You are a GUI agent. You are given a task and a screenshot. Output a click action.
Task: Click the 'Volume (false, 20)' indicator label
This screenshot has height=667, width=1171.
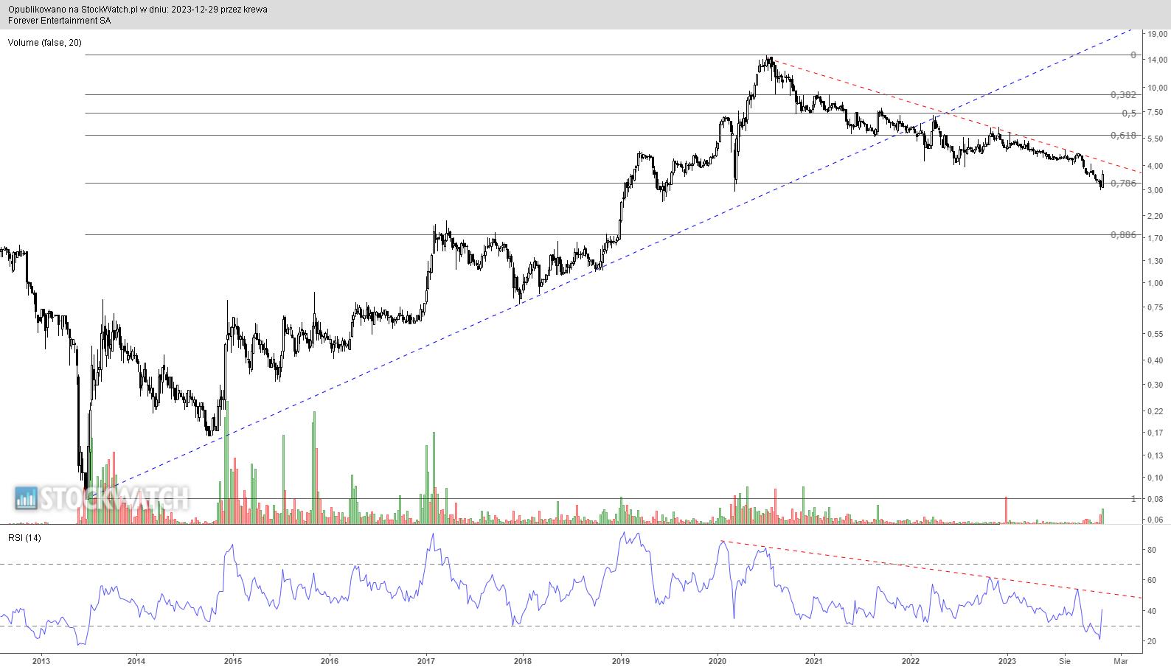point(45,43)
